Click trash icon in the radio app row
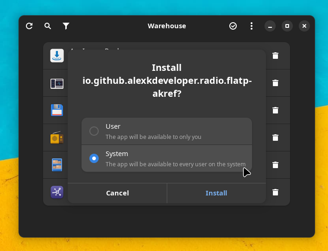This screenshot has width=328, height=251. (x=275, y=138)
